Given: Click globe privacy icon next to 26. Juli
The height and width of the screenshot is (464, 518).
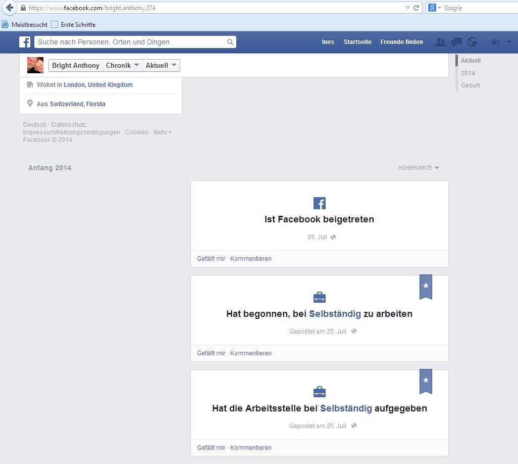Looking at the screenshot, I should tap(333, 237).
